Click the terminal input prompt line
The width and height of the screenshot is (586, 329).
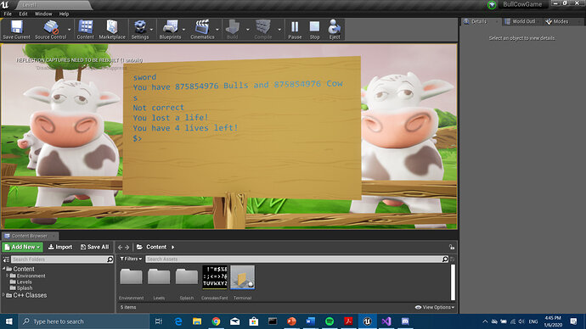(138, 138)
